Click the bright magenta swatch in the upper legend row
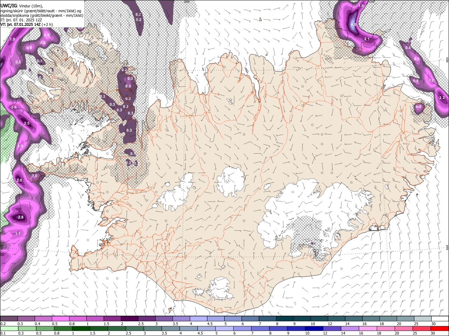 (x=60, y=318)
